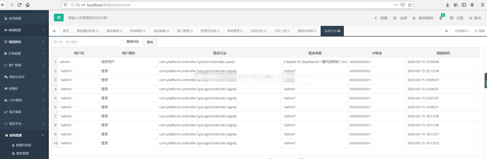Click the right-edge page scrollbar handle
This screenshot has width=487, height=159.
click(x=486, y=80)
